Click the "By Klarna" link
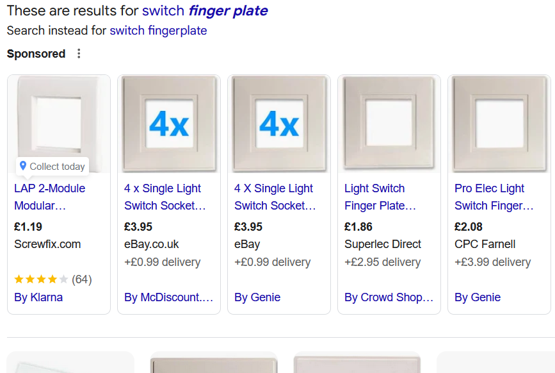The height and width of the screenshot is (373, 555). [x=38, y=297]
